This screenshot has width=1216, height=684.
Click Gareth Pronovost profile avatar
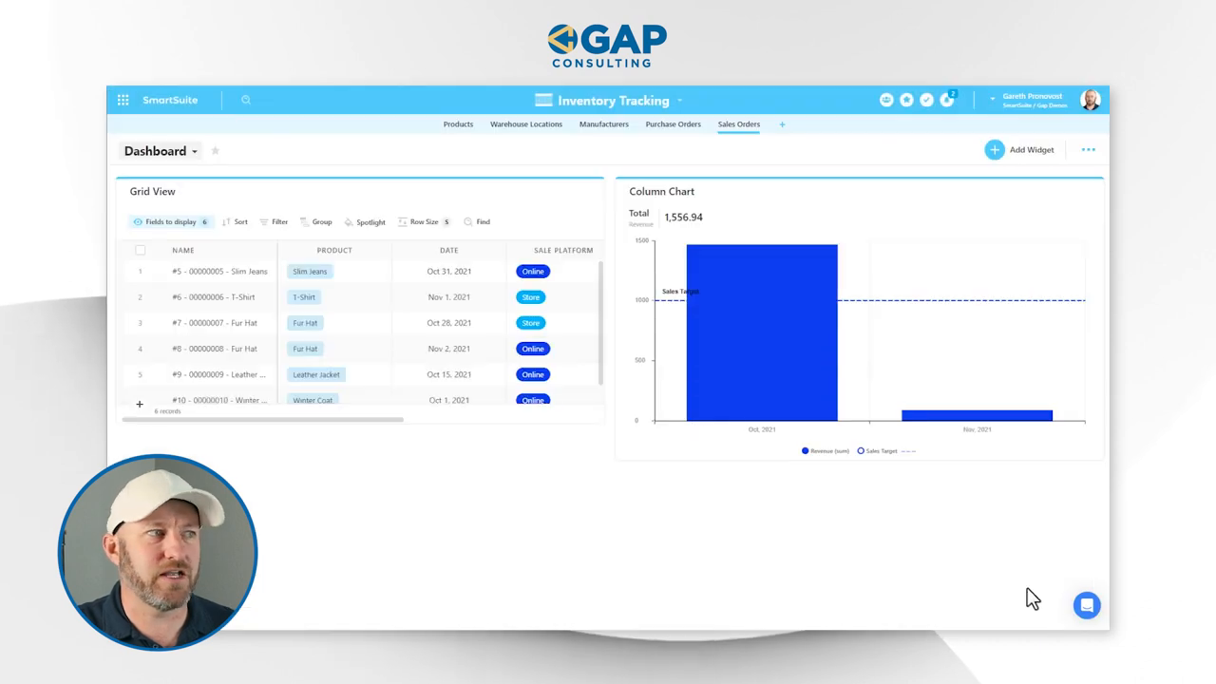pyautogui.click(x=1091, y=100)
